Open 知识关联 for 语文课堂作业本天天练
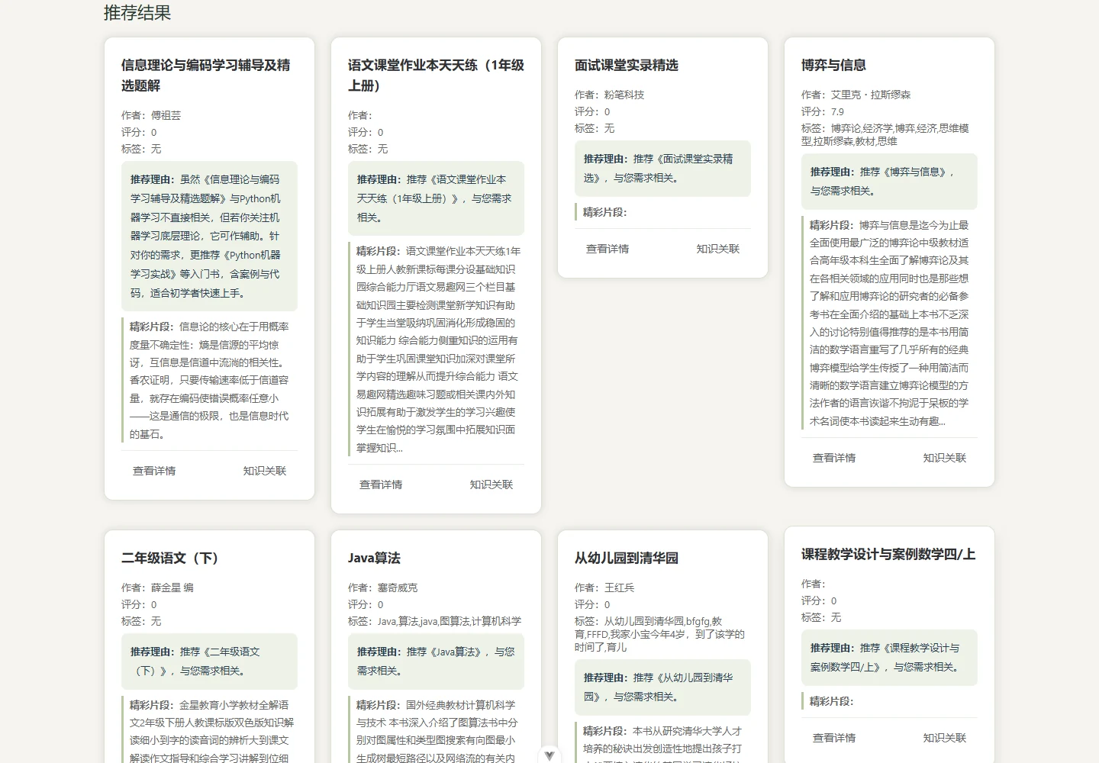Viewport: 1099px width, 763px height. 491,485
